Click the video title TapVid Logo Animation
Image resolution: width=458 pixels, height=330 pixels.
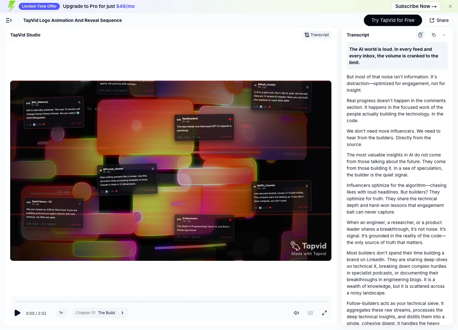[73, 20]
